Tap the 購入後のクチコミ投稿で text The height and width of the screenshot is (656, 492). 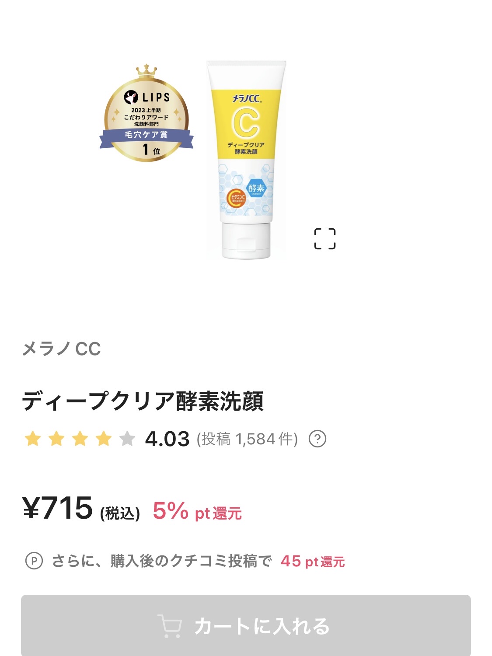tap(191, 561)
